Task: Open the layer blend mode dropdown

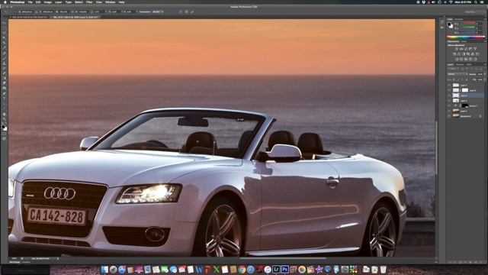Action: 457,74
